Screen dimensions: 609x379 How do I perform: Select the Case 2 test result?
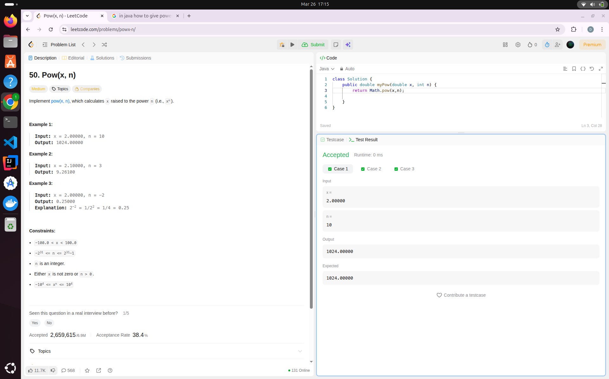coord(371,169)
